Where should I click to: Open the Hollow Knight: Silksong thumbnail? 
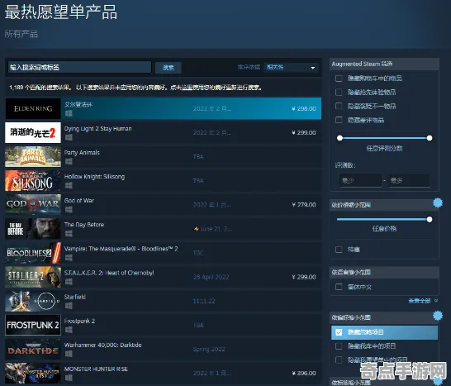click(33, 181)
